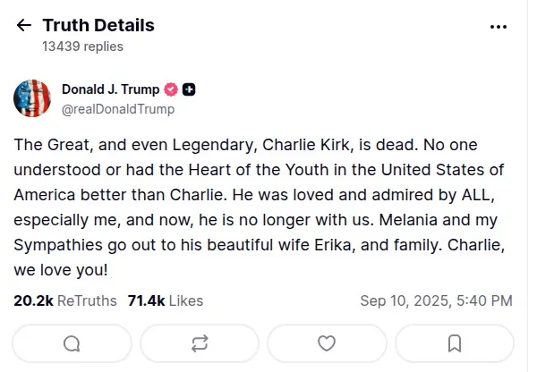This screenshot has width=537, height=372.
Task: Open the @realDonaldTrump handle link
Action: (117, 109)
